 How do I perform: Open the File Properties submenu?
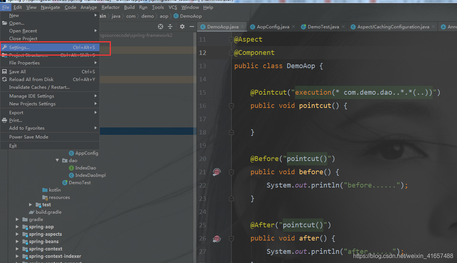(50, 63)
